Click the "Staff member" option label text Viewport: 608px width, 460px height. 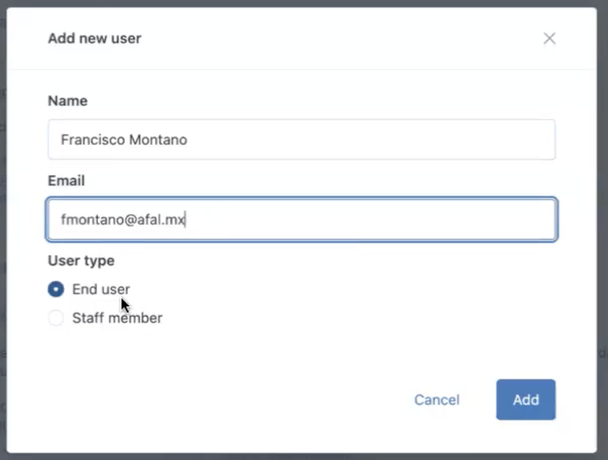(117, 318)
